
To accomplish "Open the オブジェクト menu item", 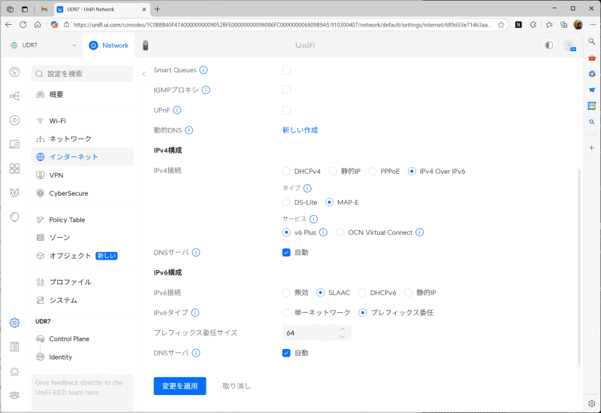I will [x=83, y=256].
